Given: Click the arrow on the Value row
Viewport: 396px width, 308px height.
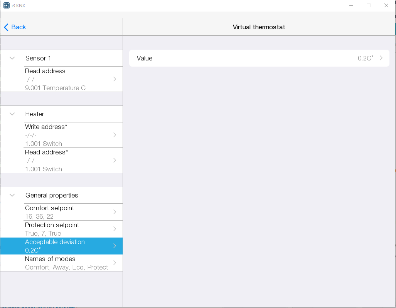Looking at the screenshot, I should [x=381, y=58].
